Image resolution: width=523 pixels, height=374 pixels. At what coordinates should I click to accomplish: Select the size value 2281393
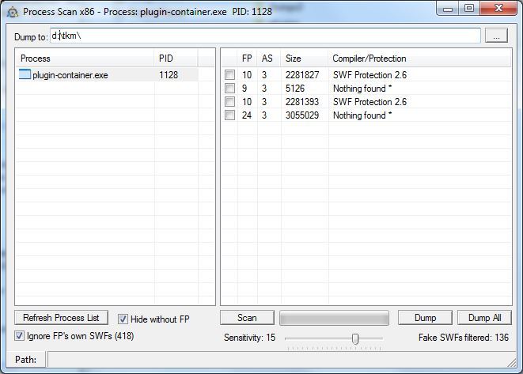click(x=302, y=102)
